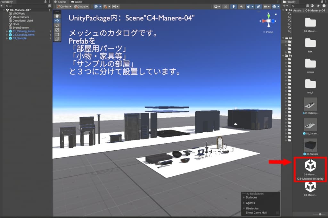Toggle hidden objects visibility in scene
Screen dimensions: 328x218
(x=258, y=6)
